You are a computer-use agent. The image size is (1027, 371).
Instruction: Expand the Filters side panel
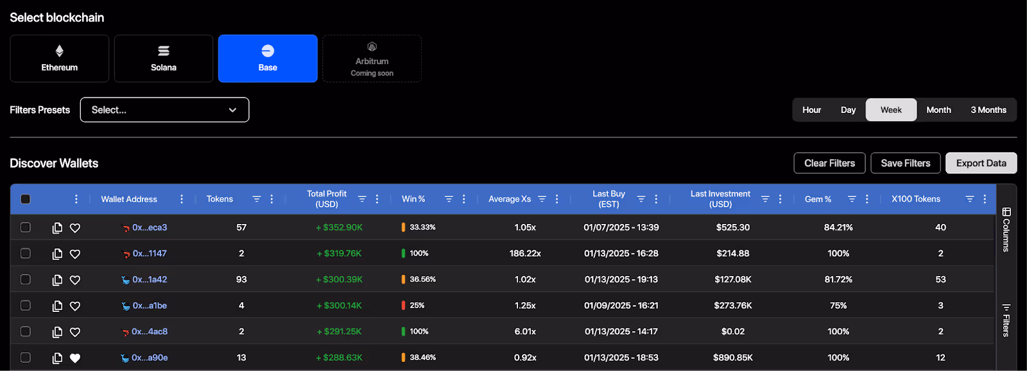pos(1006,320)
